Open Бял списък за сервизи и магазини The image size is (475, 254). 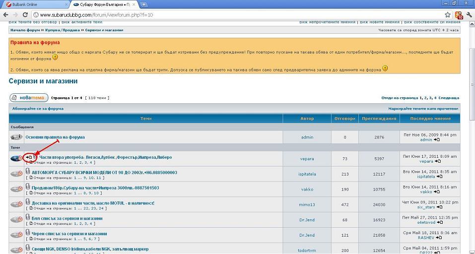tap(67, 218)
